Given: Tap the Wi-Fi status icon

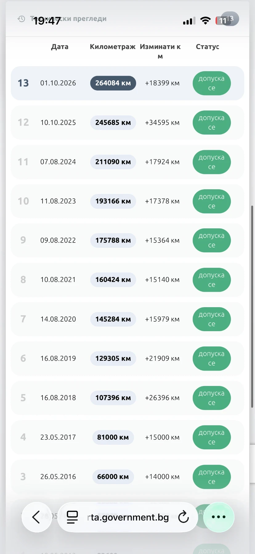Looking at the screenshot, I should coord(205,21).
